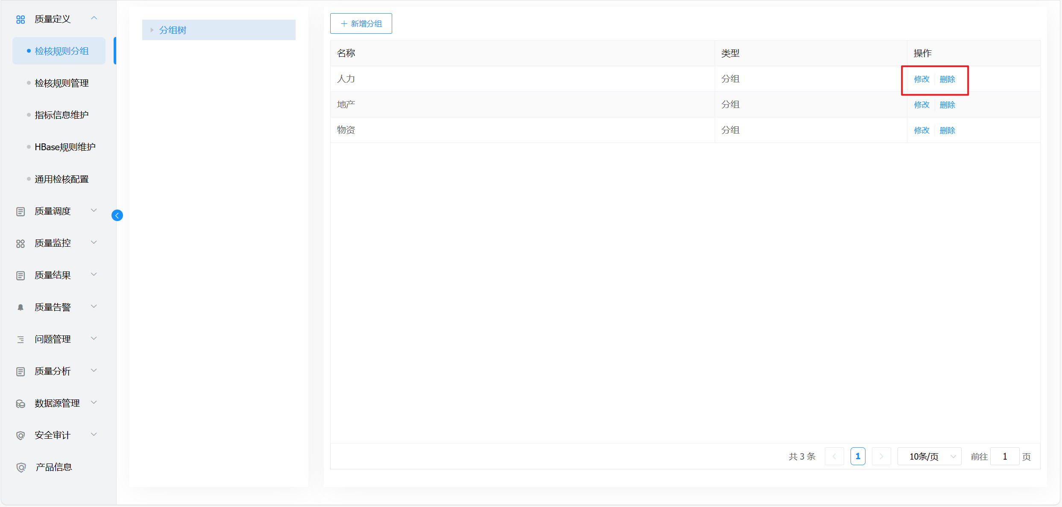Click the go-to page number input
The width and height of the screenshot is (1062, 507).
tap(1005, 456)
